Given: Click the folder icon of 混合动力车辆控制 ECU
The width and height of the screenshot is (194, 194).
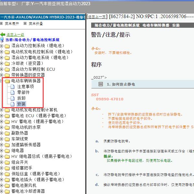Looking at the screenshot, I should [7, 69].
